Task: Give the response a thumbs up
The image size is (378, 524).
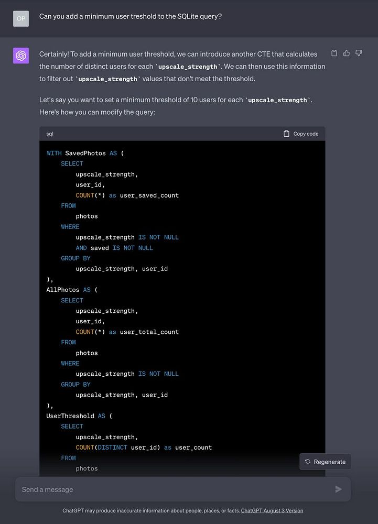Action: (347, 53)
